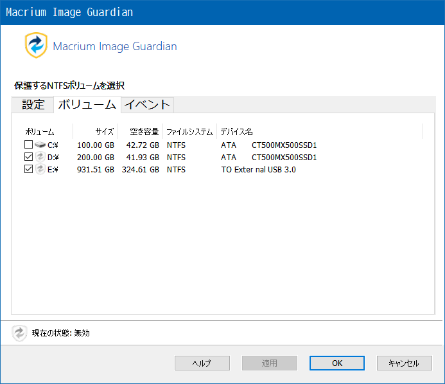Click the 42.72 GB free space value
Viewport: 445px width, 384px height.
pos(143,145)
